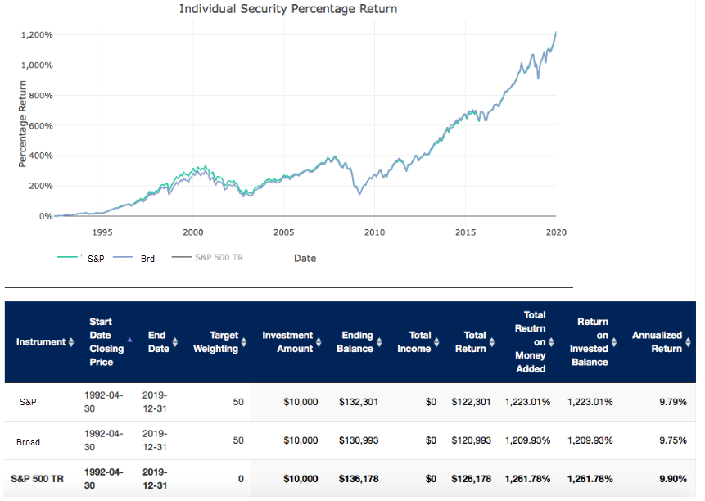Click total return $122,301
Image resolution: width=705 pixels, height=501 pixels.
tap(471, 402)
